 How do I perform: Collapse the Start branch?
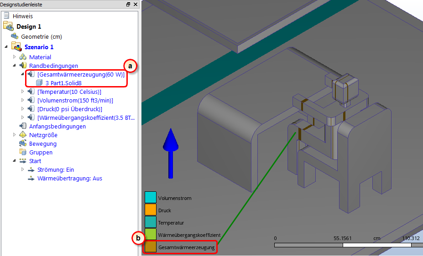coord(14,161)
